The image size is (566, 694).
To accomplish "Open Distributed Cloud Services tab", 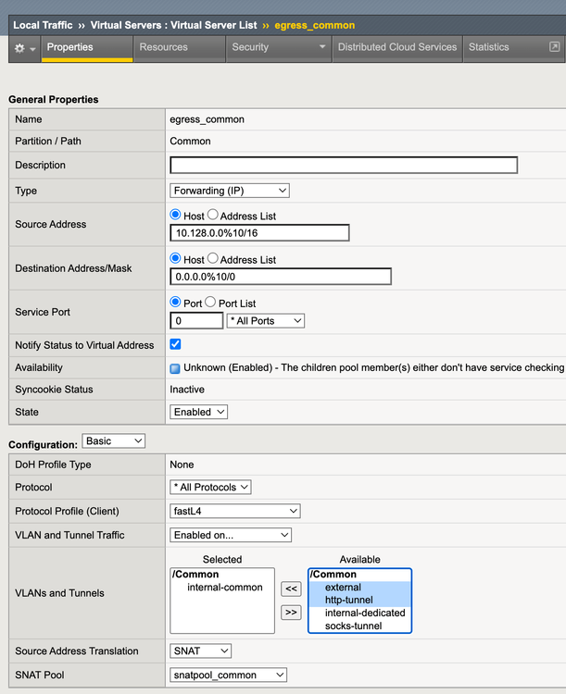I will (x=396, y=47).
